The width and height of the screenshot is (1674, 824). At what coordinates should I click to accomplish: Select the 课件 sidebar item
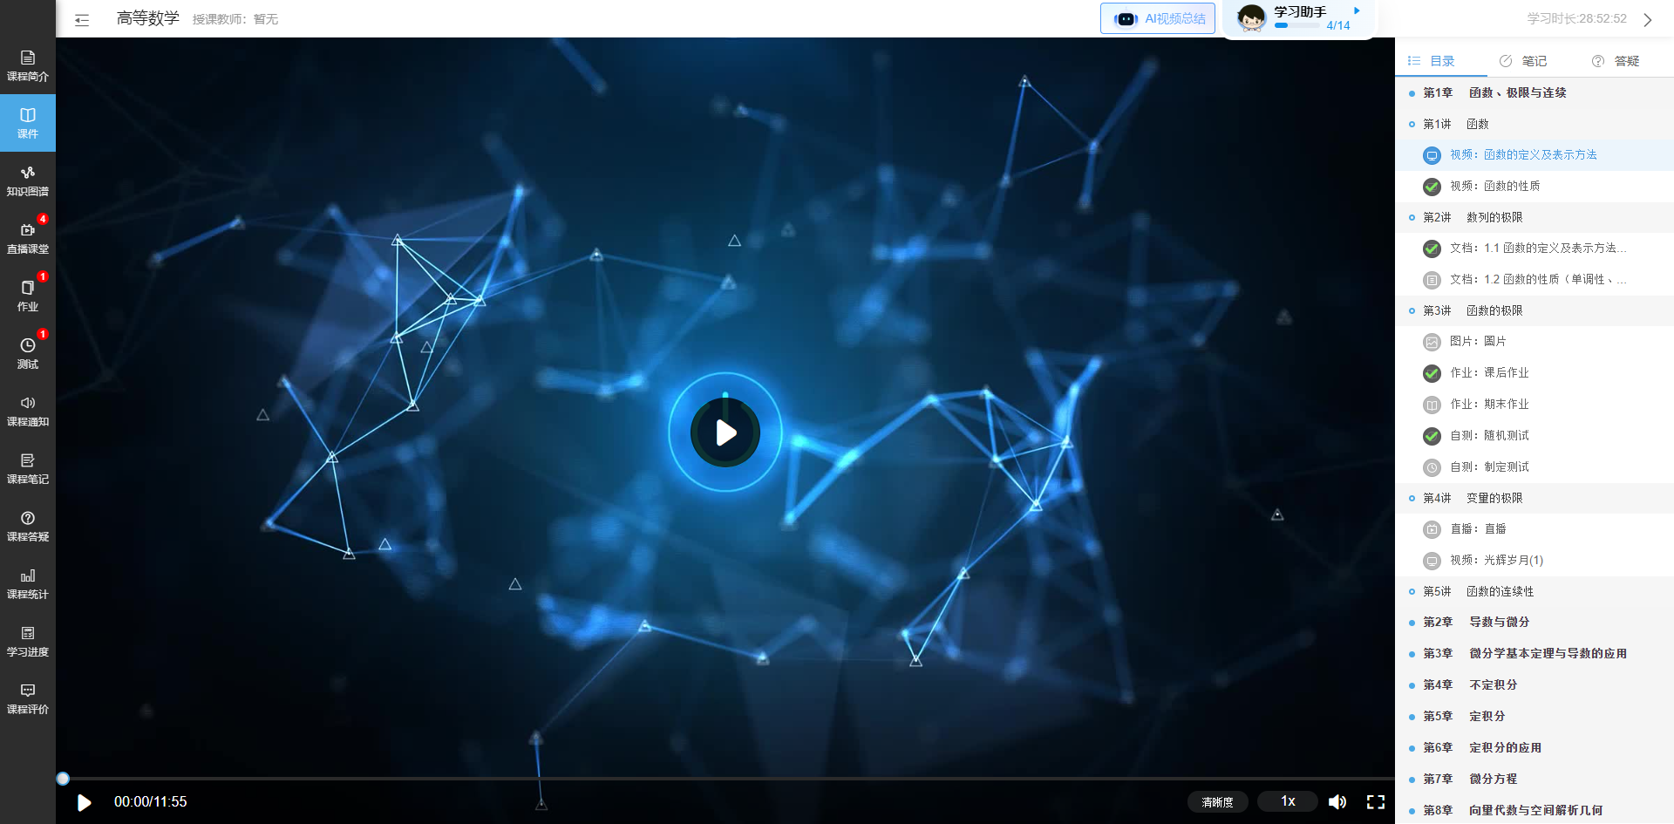point(28,124)
